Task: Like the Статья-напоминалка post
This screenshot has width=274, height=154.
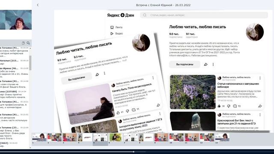Action: 219,106
